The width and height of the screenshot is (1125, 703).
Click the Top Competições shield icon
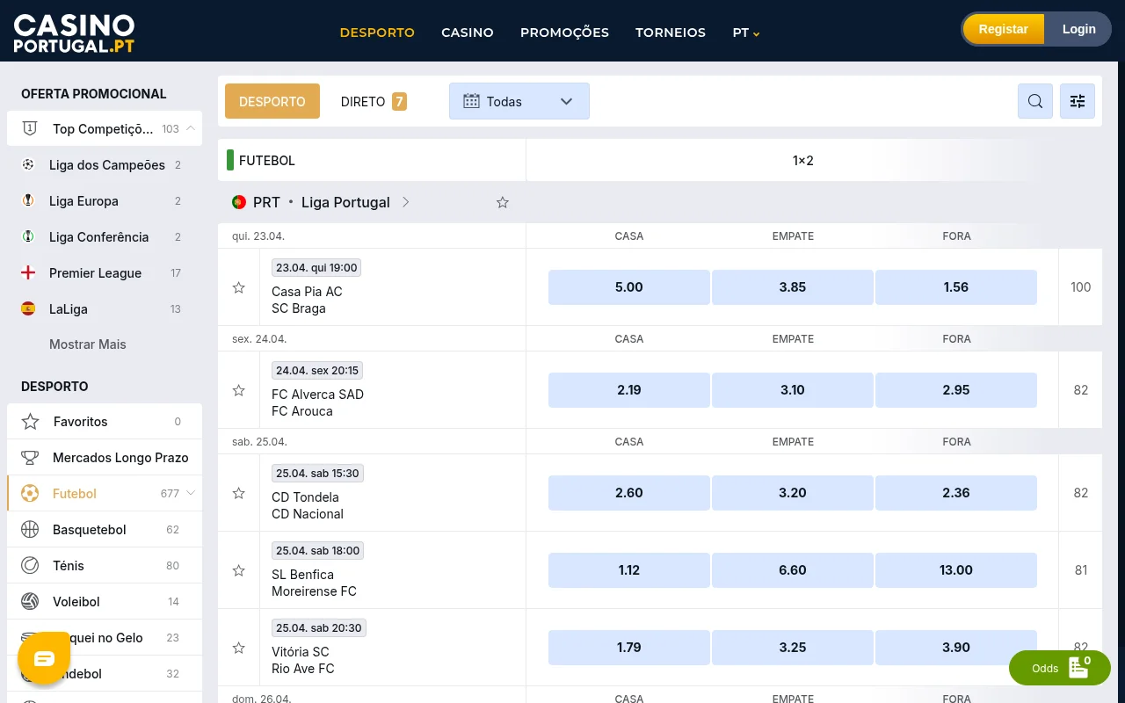[30, 128]
